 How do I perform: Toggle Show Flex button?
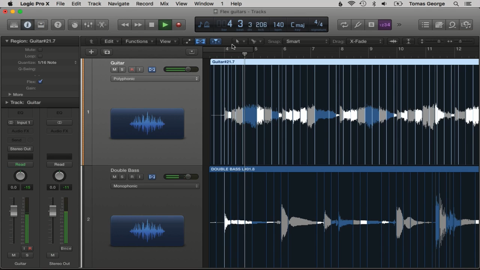200,41
